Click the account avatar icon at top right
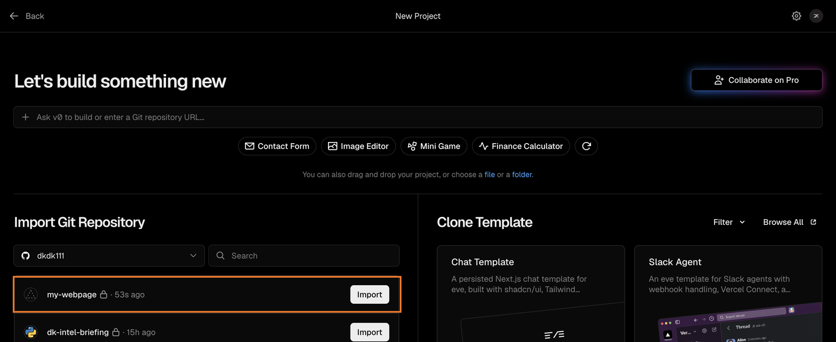The width and height of the screenshot is (836, 342). click(x=816, y=16)
